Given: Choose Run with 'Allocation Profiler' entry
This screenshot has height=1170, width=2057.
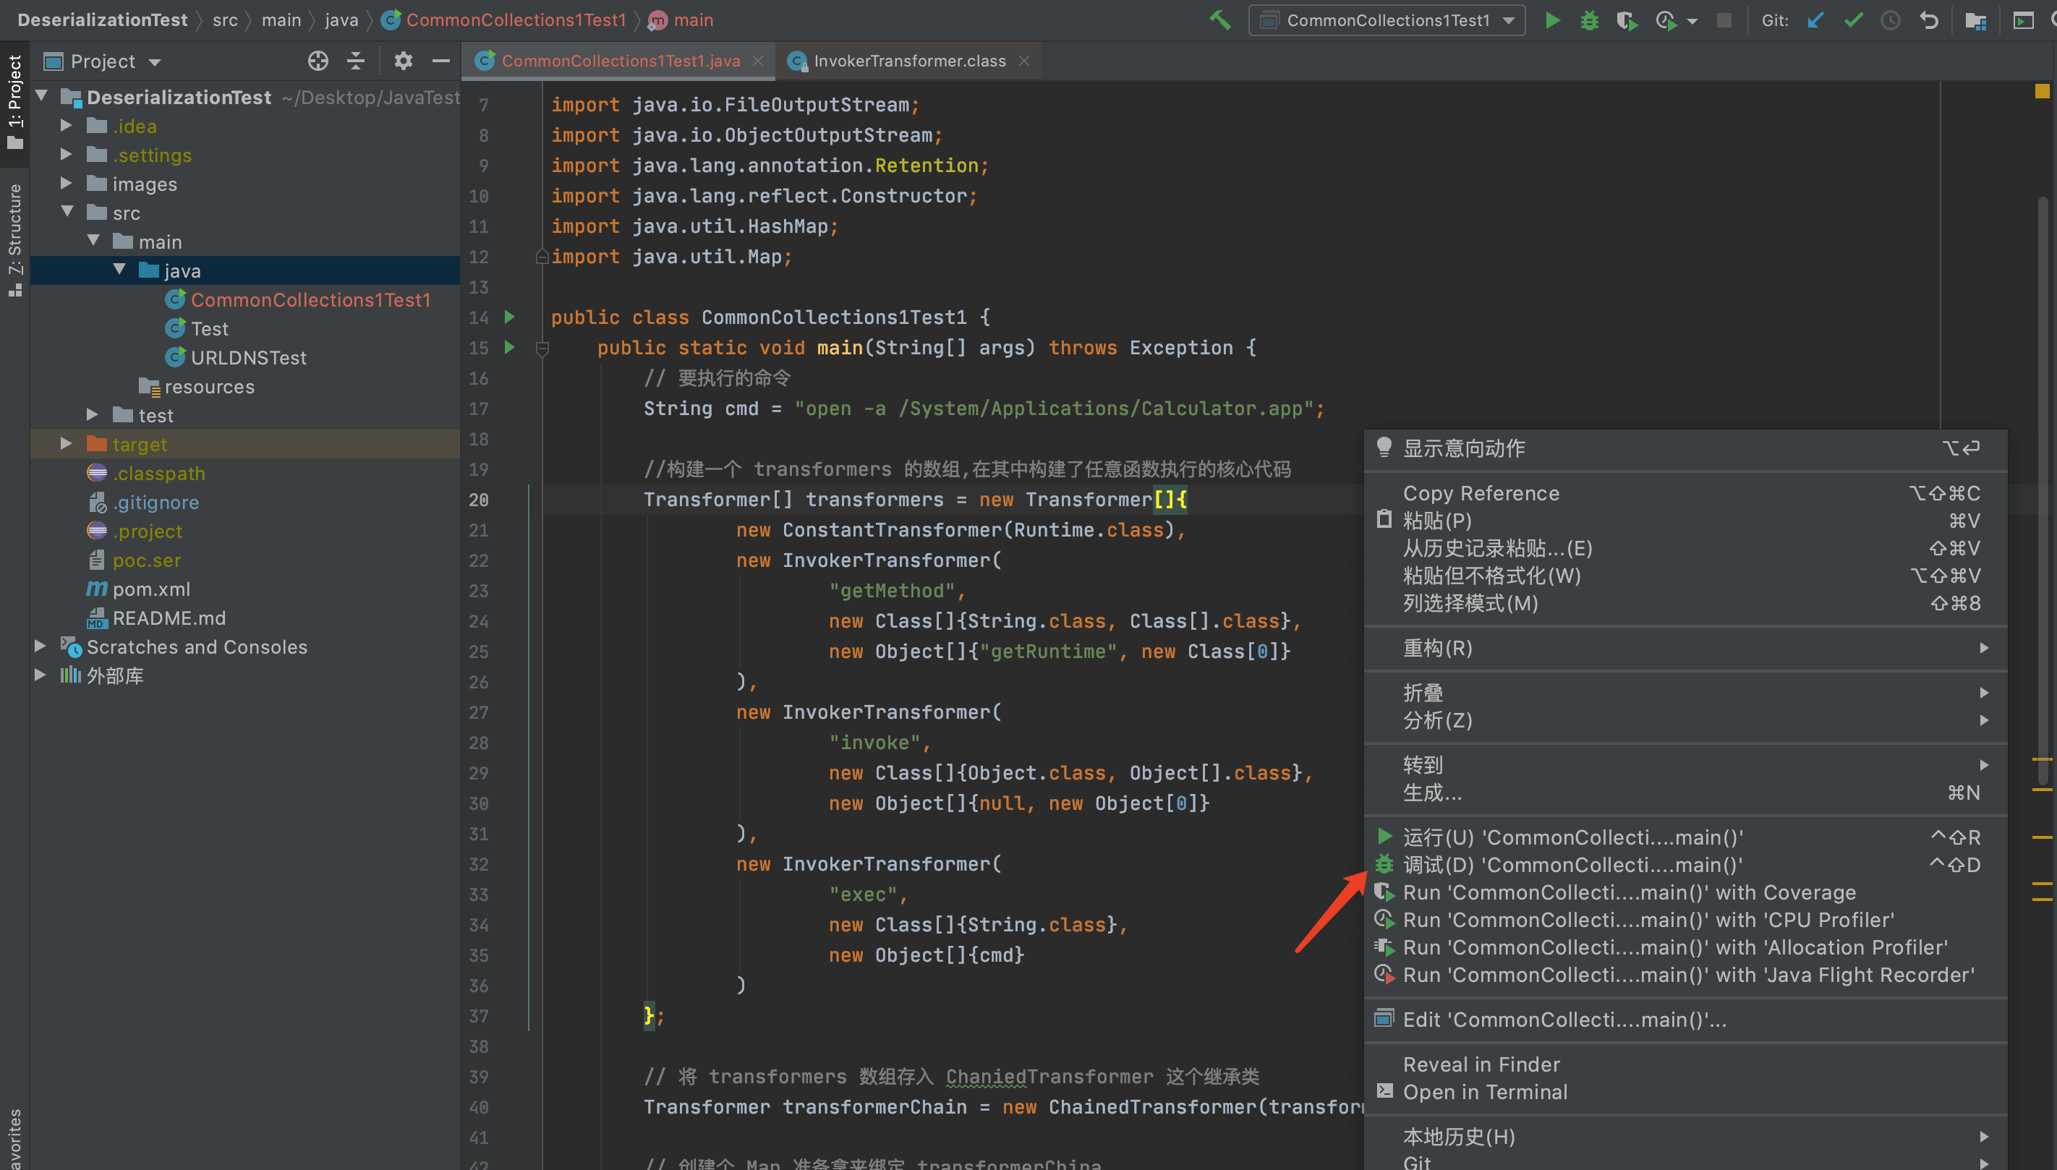Looking at the screenshot, I should tap(1685, 947).
